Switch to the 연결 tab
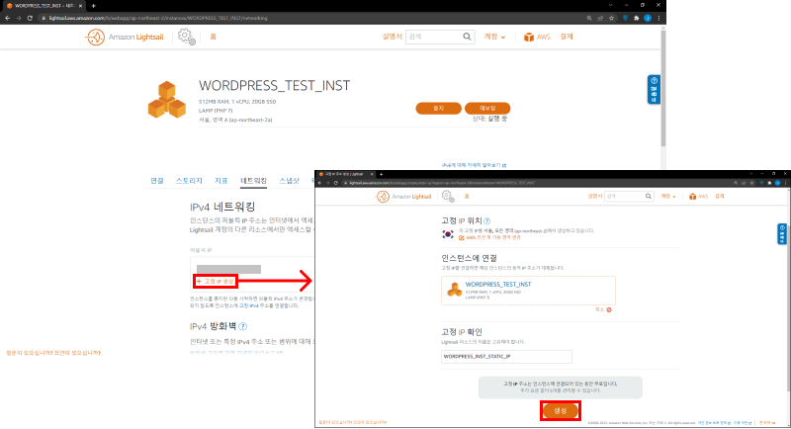The width and height of the screenshot is (791, 429). 157,181
